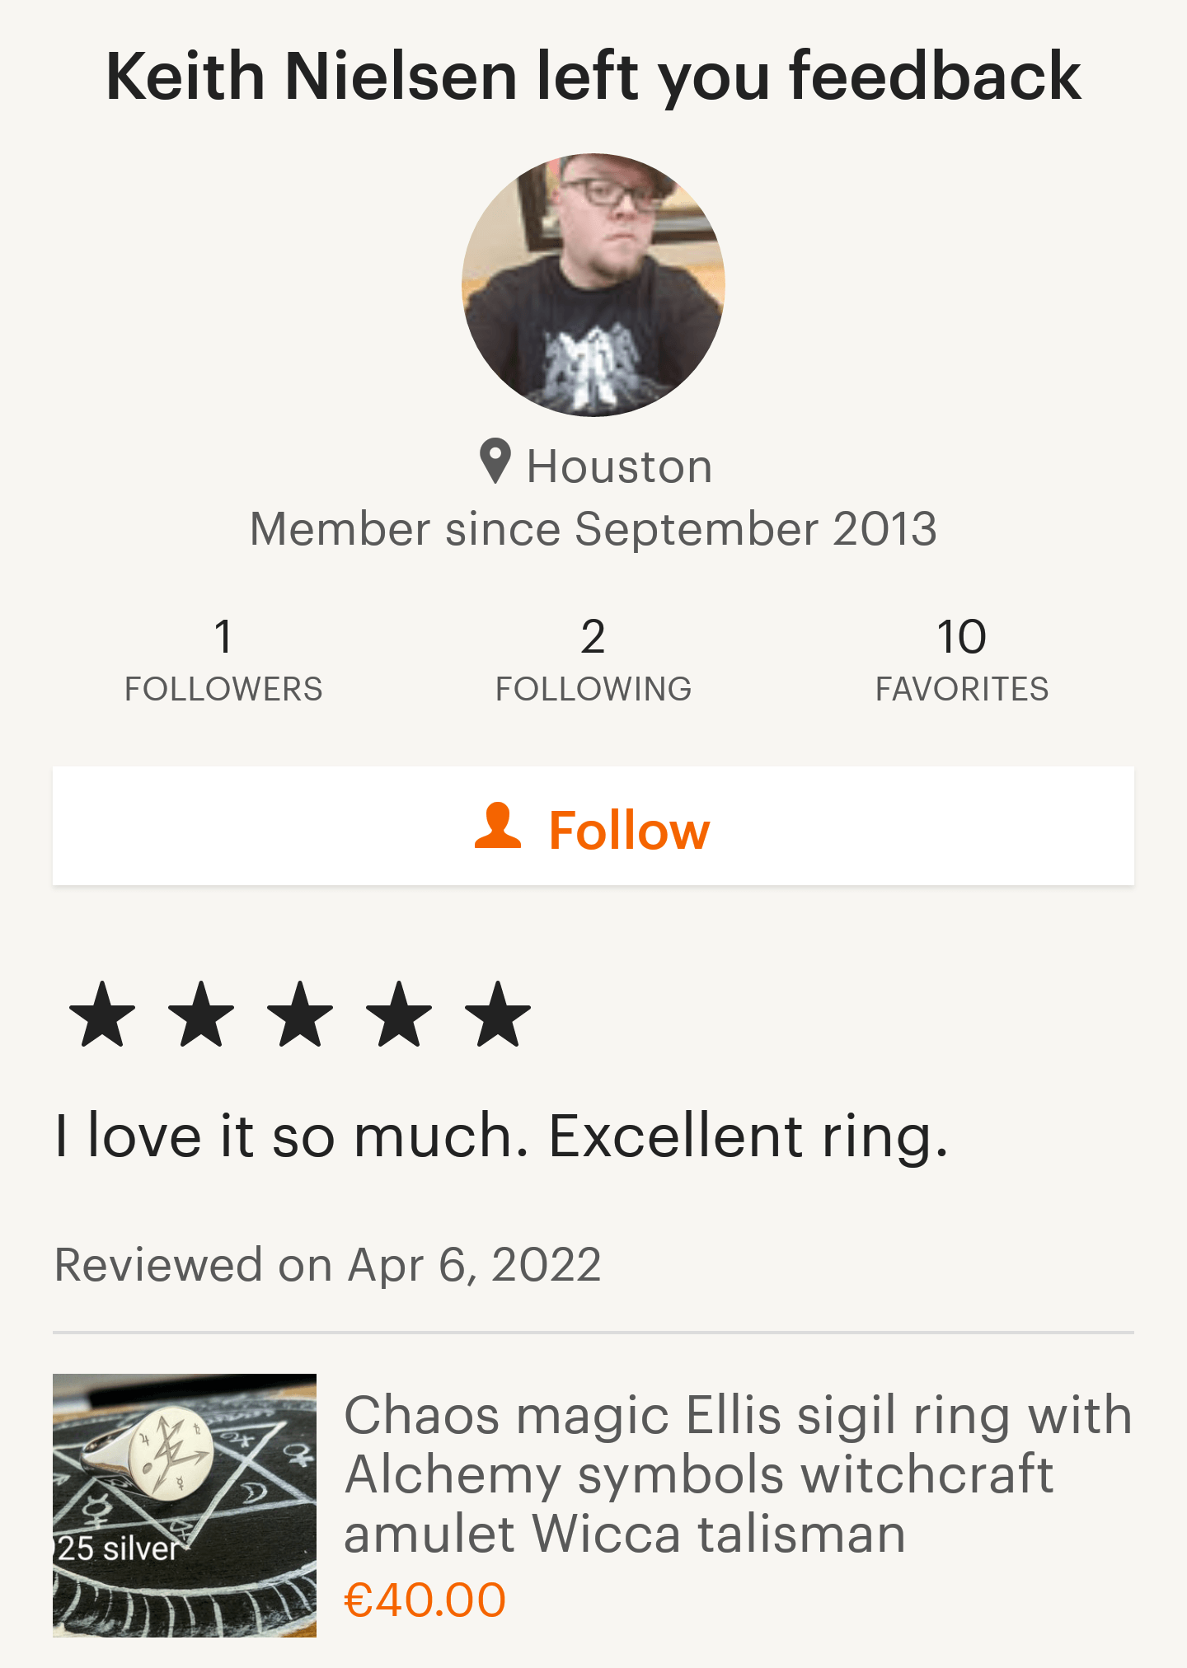
Task: Click the "I love it so much" review text
Action: click(501, 1136)
